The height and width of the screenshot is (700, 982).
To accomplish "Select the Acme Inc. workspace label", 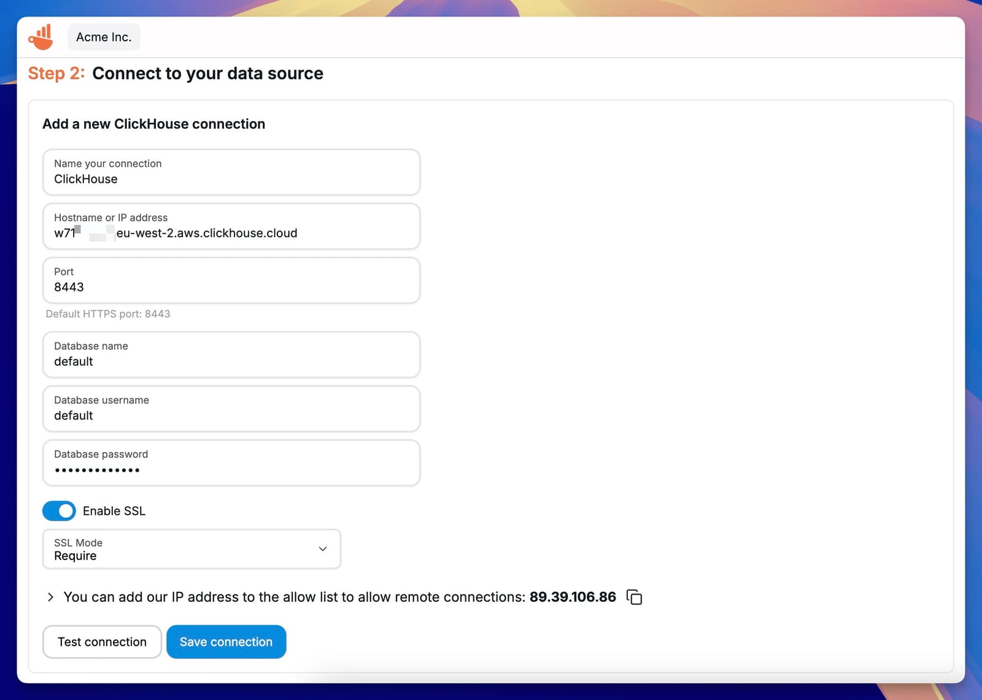I will coord(103,37).
